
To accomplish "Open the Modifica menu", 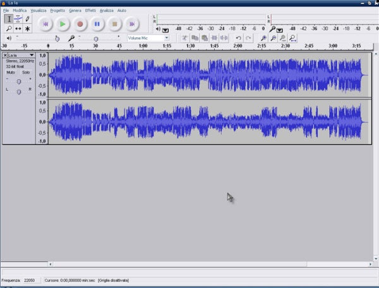I will click(x=20, y=10).
